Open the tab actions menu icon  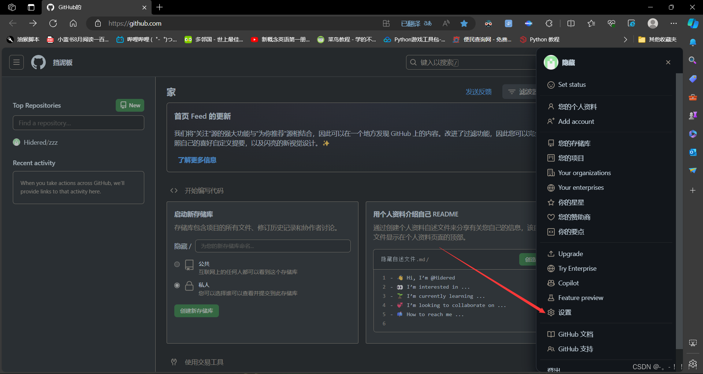click(31, 7)
